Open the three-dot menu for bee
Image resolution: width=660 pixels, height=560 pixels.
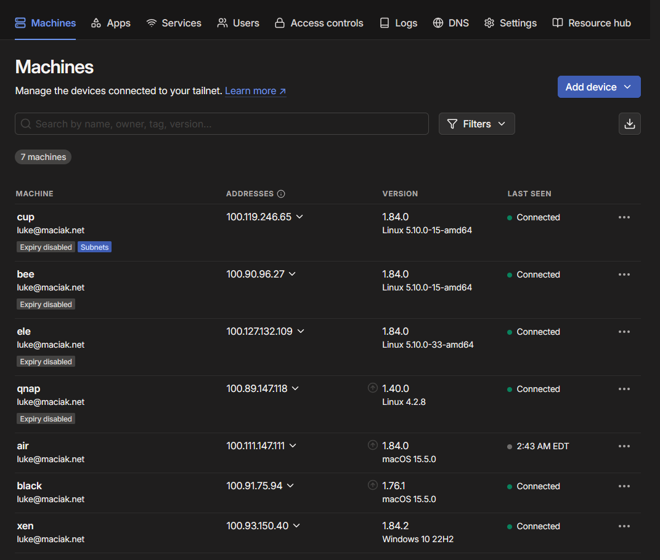624,274
